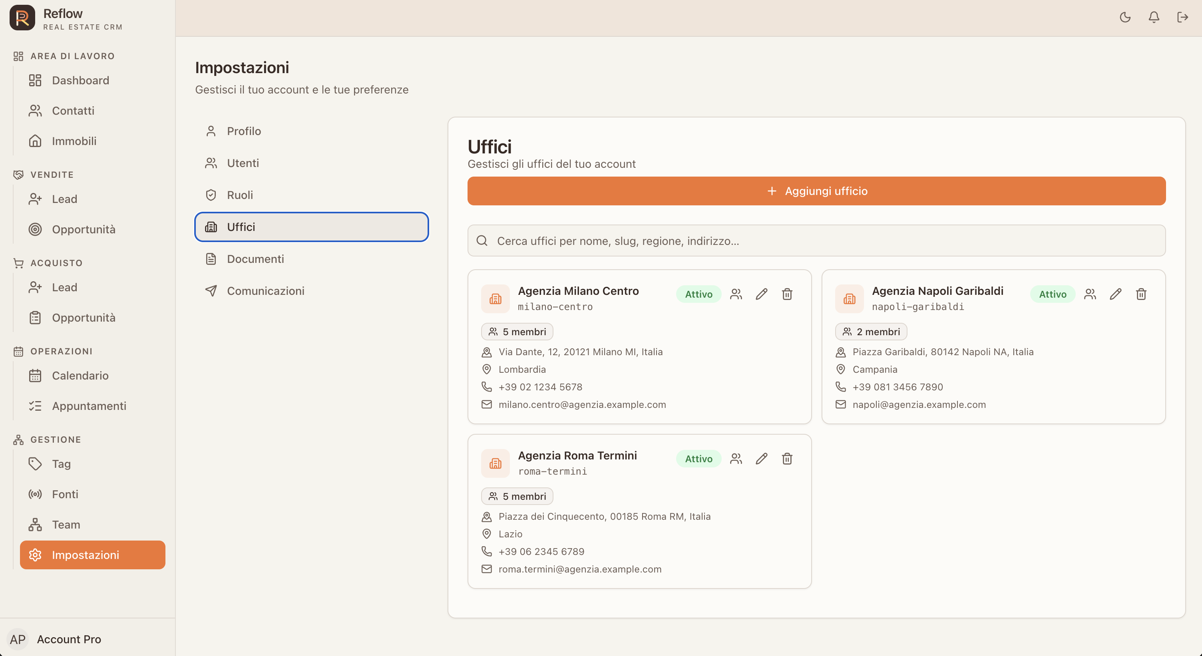1202x656 pixels.
Task: Open Immobili in sidebar
Action: (x=92, y=141)
